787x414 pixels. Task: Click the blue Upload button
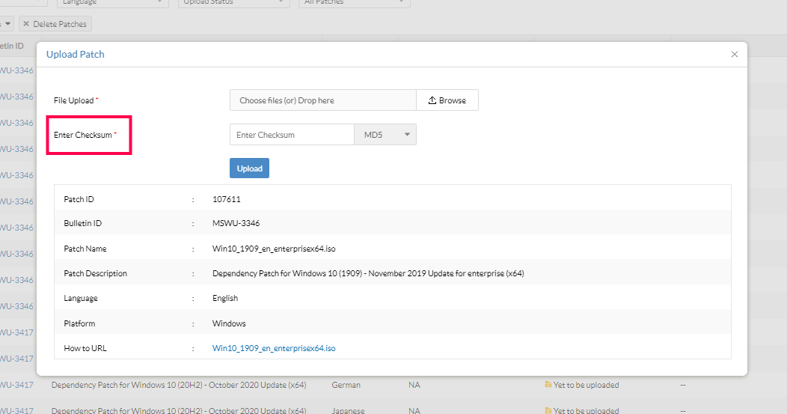pos(249,168)
